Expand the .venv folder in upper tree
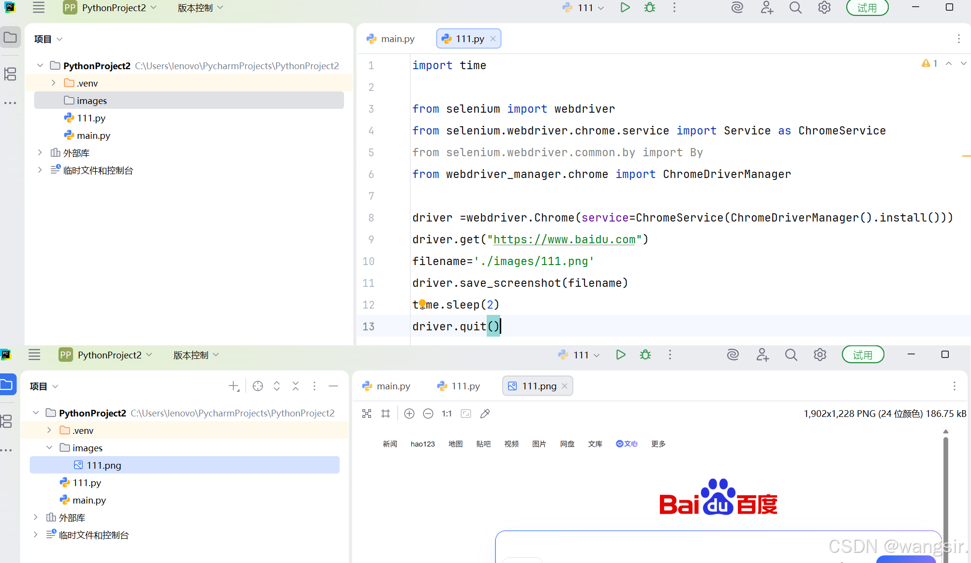This screenshot has width=971, height=563. pyautogui.click(x=54, y=83)
